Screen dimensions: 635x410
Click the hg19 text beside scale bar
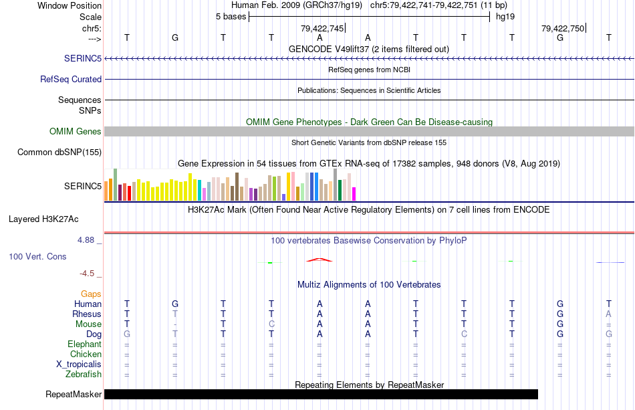pyautogui.click(x=505, y=17)
